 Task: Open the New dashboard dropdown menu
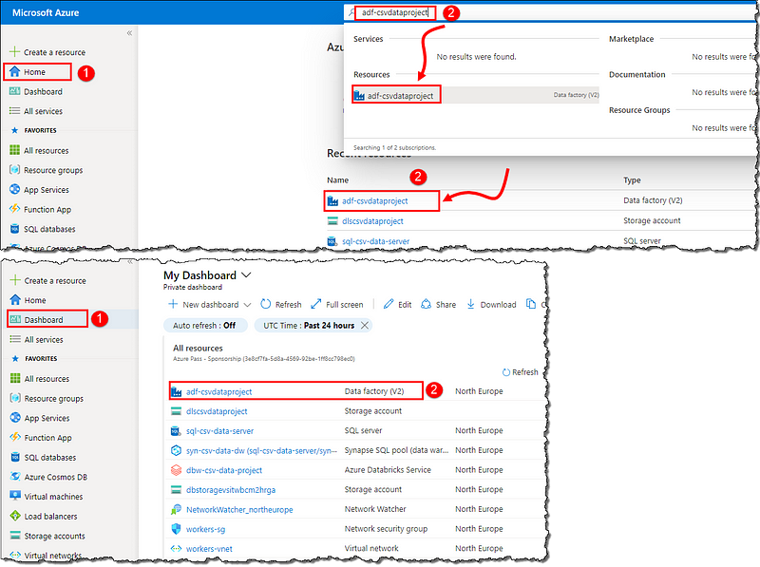tap(247, 305)
